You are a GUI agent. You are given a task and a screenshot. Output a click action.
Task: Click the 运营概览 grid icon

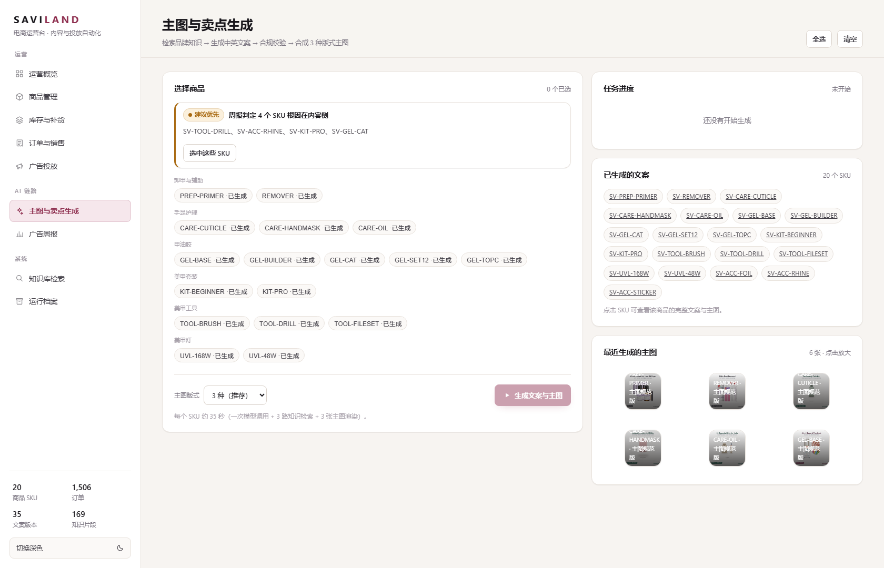[19, 74]
